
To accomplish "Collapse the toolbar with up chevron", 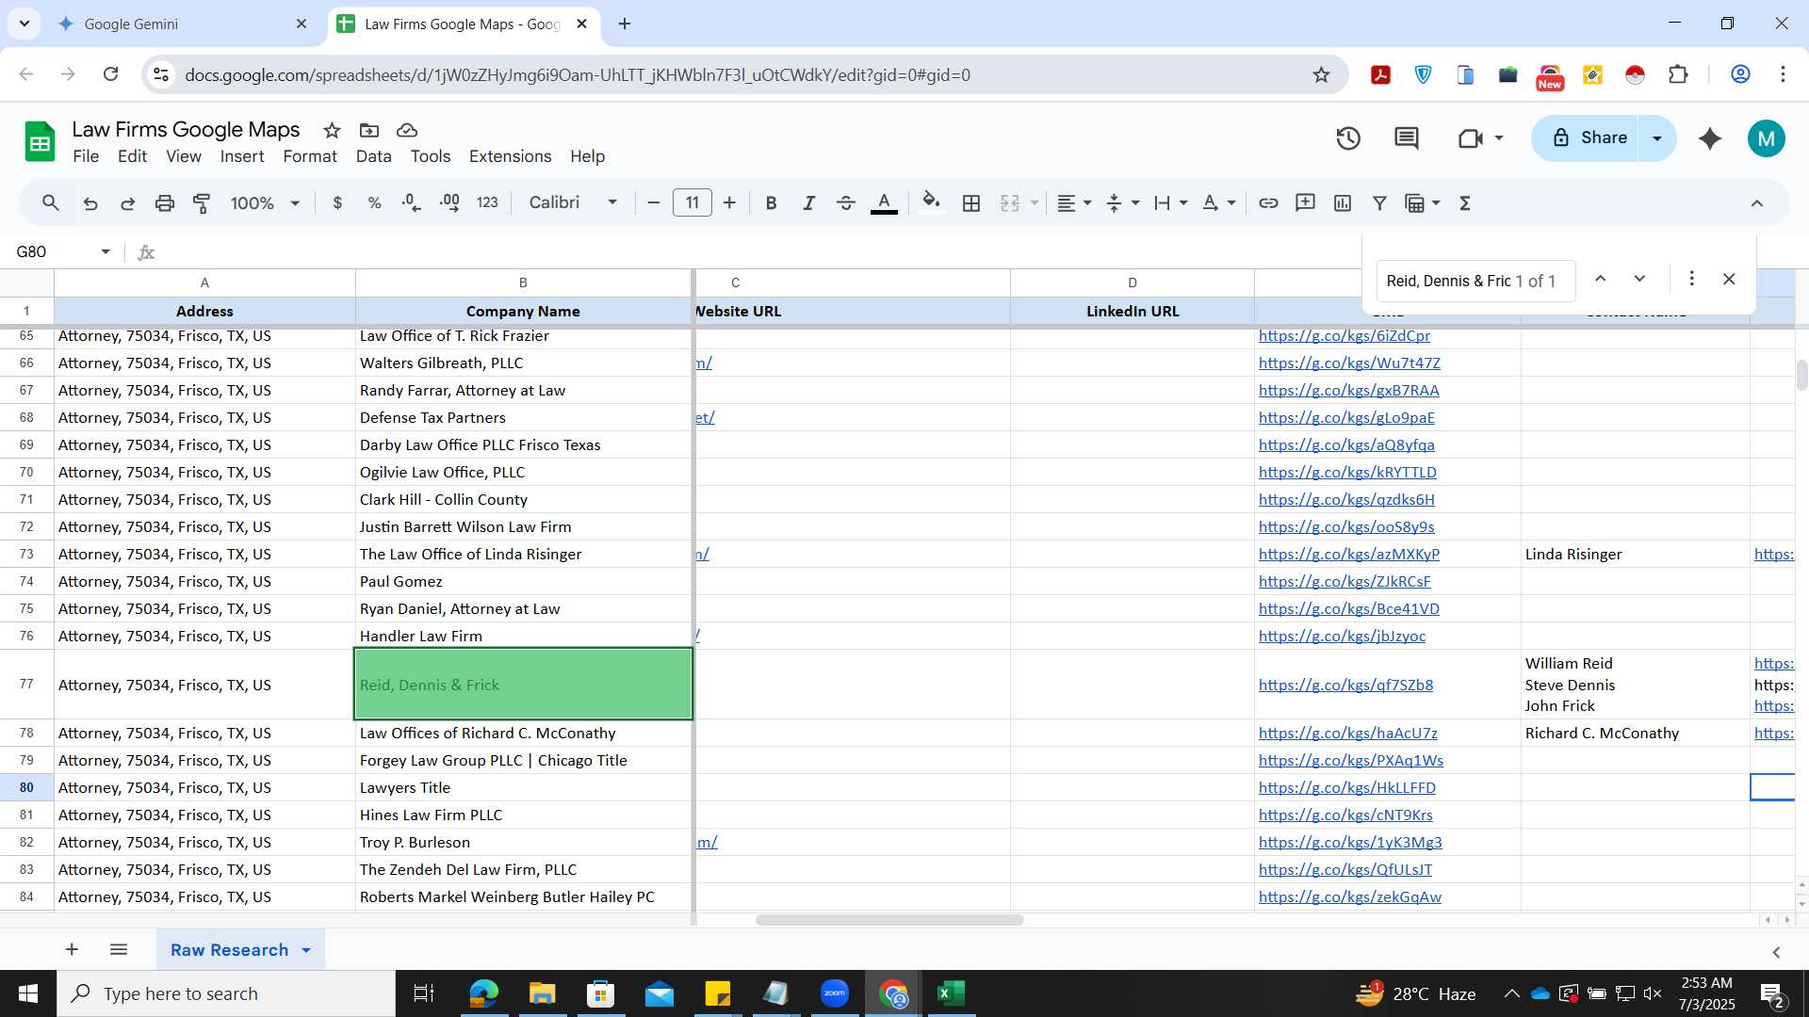I will coord(1757,202).
